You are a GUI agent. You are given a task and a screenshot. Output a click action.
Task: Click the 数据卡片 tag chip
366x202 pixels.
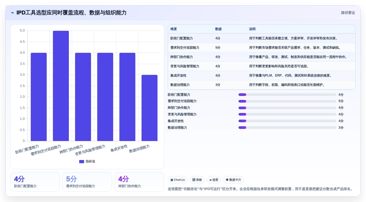click(x=233, y=180)
